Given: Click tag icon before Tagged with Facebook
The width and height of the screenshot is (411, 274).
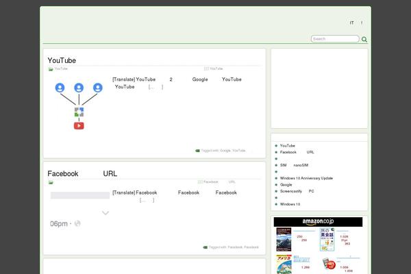Looking at the screenshot, I should click(x=206, y=247).
